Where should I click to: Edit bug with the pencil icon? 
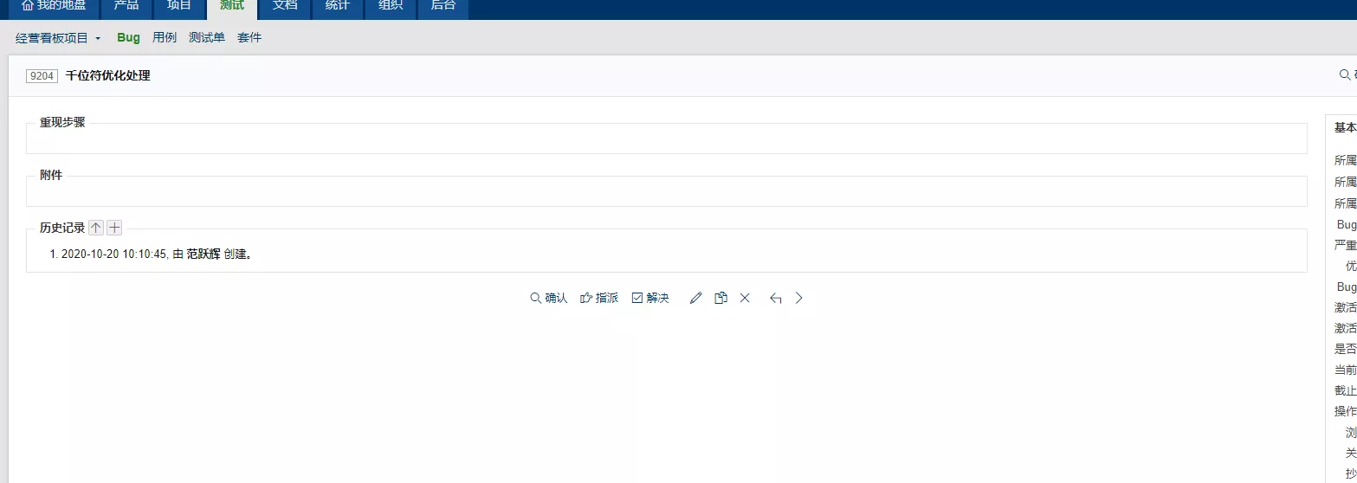click(695, 298)
